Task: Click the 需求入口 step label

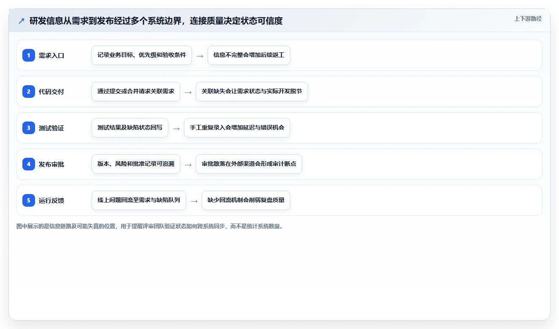Action: coord(51,55)
